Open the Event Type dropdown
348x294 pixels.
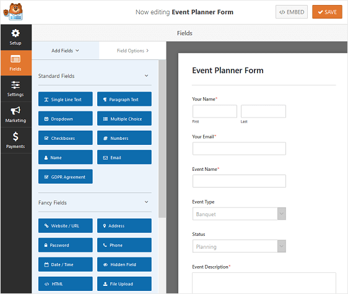click(239, 214)
